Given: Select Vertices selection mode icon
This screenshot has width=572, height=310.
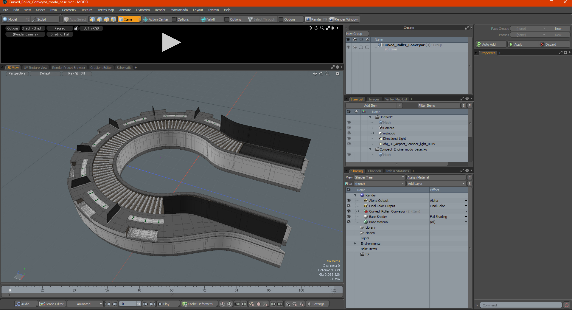Looking at the screenshot, I should [x=93, y=19].
